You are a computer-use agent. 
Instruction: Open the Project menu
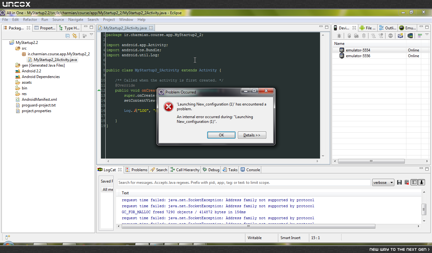pyautogui.click(x=109, y=19)
